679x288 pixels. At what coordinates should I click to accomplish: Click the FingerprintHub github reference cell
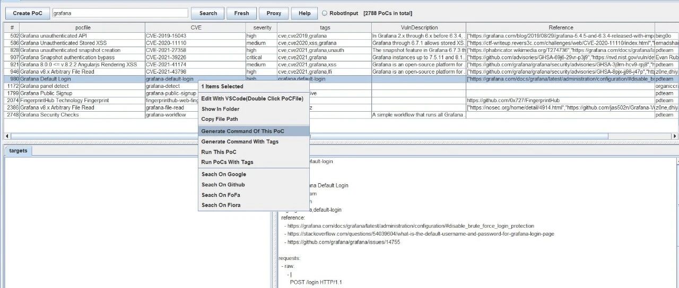[561, 100]
